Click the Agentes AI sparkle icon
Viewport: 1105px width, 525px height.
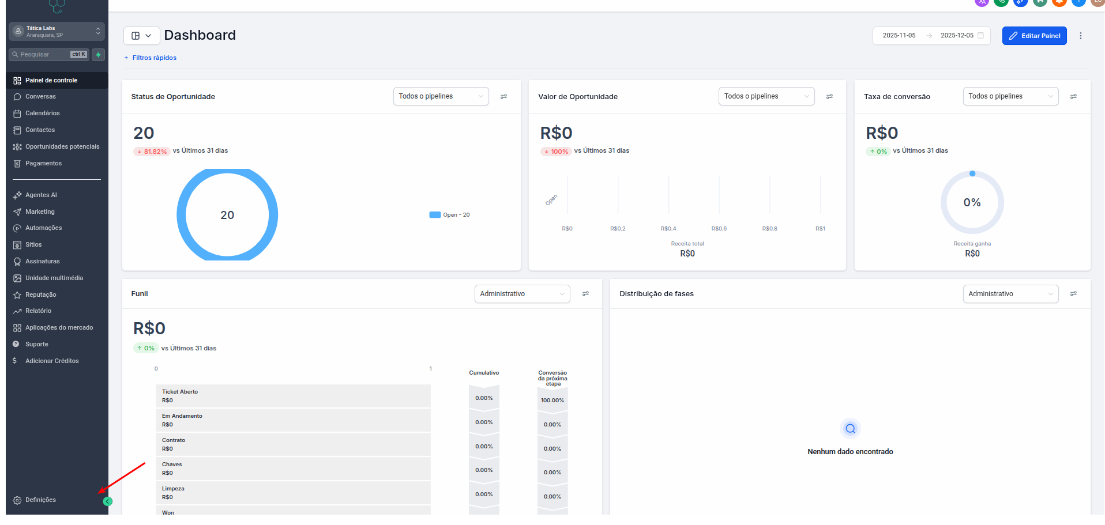(x=17, y=195)
